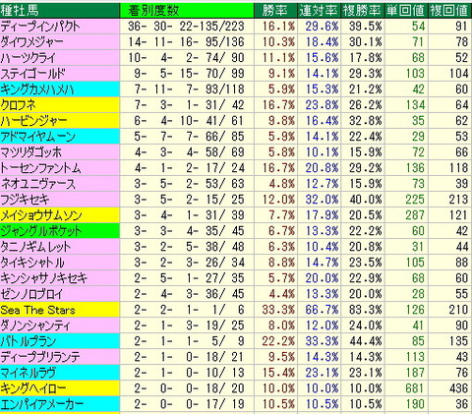The image size is (472, 414).
Task: Click ネオユニヴァース win rate 4.8%
Action: [x=281, y=184]
